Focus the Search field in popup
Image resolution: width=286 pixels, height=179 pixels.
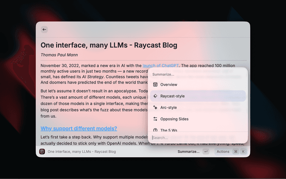[197, 138]
